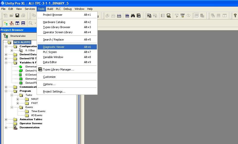Select Diagnostic Viewer menu entry

pyautogui.click(x=67, y=47)
